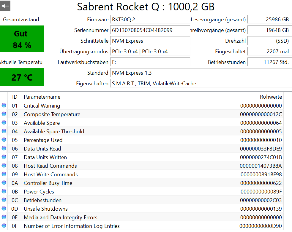Viewport: 292px width, 232px height.
Task: Click status dot for Media and Data Integrity Errors
Action: (4, 217)
